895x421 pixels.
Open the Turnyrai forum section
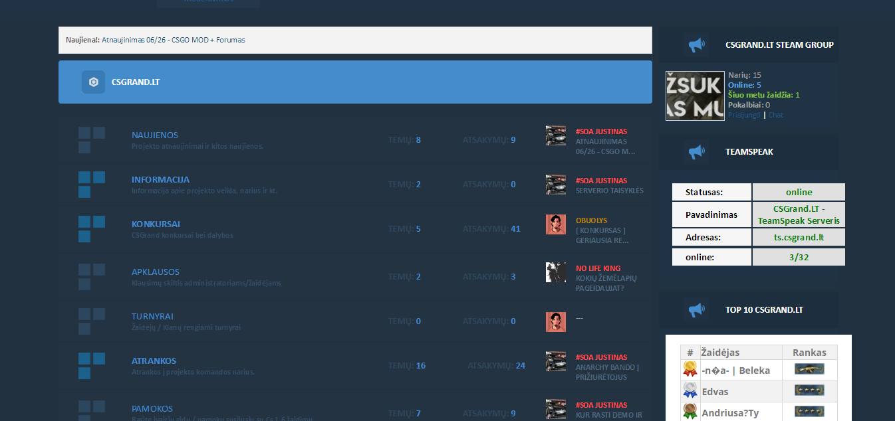(152, 317)
